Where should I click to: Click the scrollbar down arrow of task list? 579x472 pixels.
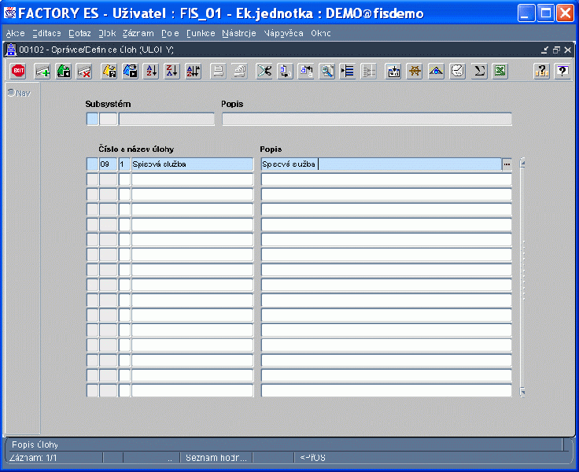click(x=522, y=392)
